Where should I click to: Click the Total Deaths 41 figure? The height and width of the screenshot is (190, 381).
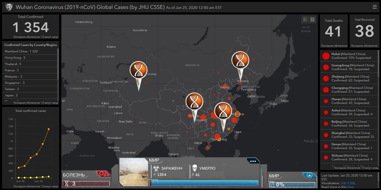333,31
